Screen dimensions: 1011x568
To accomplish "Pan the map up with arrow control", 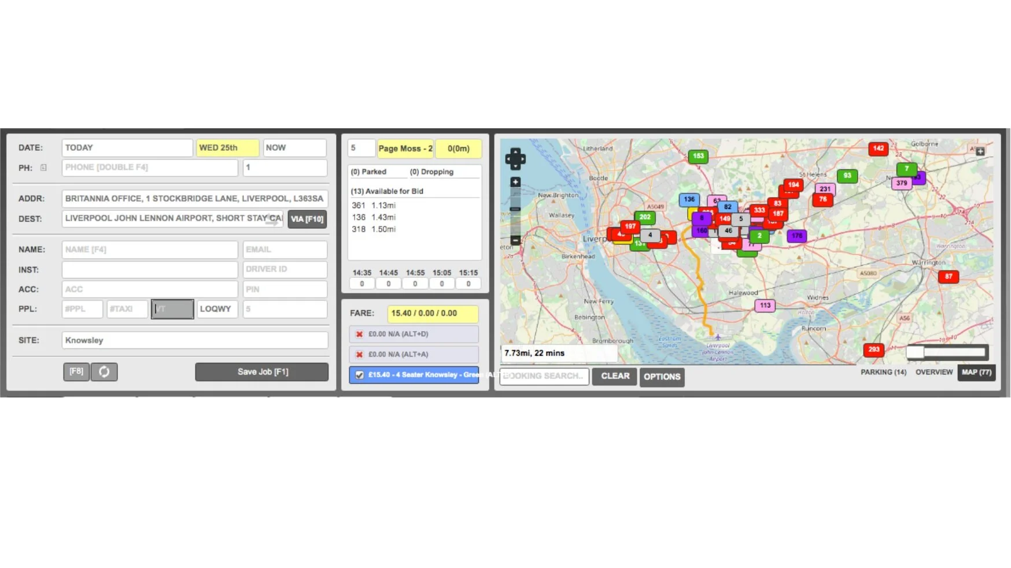I will pyautogui.click(x=515, y=151).
